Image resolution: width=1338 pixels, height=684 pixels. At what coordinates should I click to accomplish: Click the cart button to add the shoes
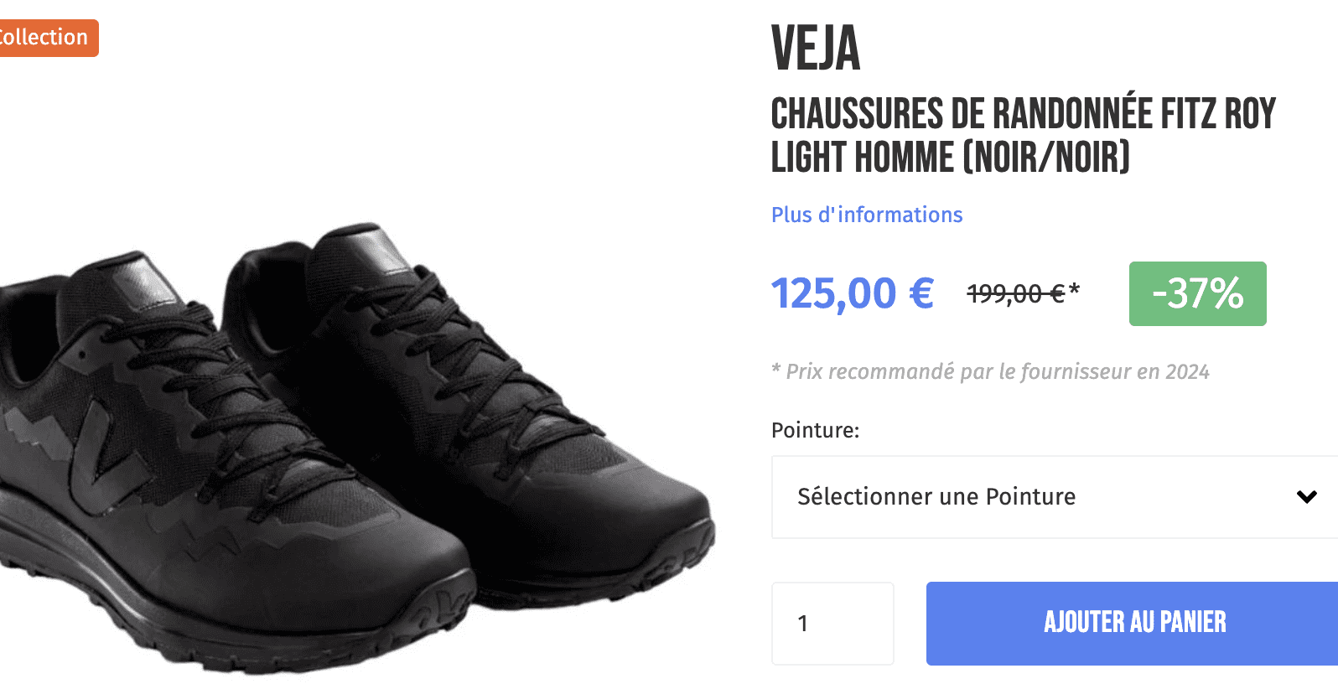coord(1134,623)
